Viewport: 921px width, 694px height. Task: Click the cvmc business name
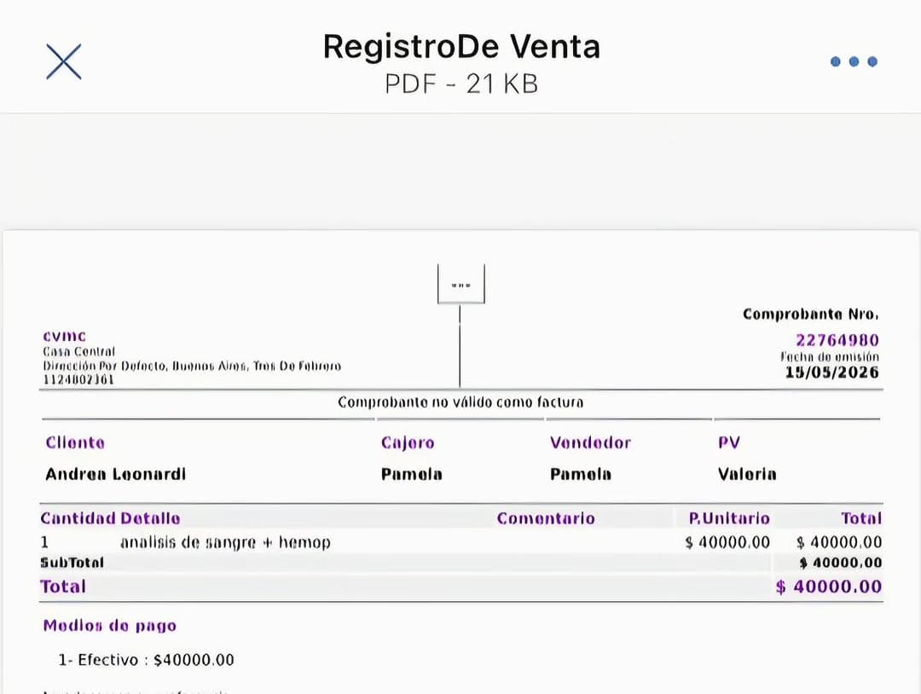click(x=65, y=337)
